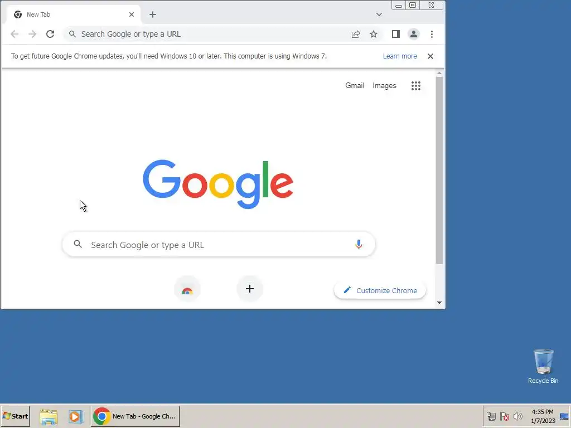This screenshot has height=428, width=571.
Task: Select the Chrome taskbar button
Action: [136, 416]
